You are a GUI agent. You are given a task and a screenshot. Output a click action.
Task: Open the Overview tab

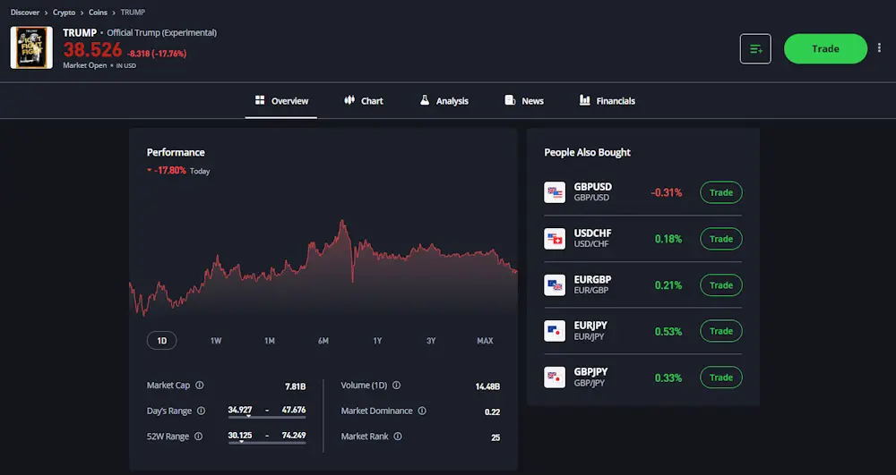point(281,101)
